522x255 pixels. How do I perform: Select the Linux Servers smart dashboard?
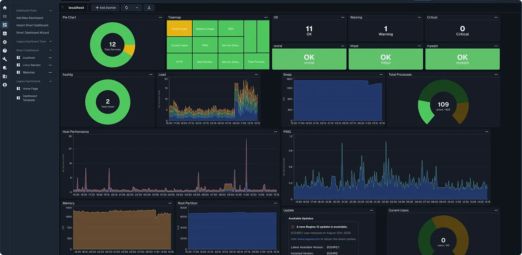pyautogui.click(x=32, y=65)
